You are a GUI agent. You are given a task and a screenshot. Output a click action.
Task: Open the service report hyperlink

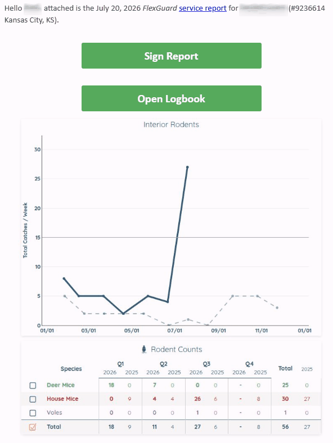(x=202, y=8)
